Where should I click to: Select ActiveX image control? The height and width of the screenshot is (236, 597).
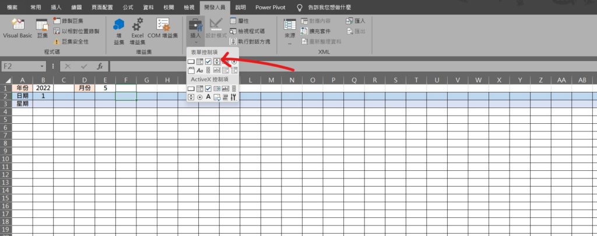[217, 98]
